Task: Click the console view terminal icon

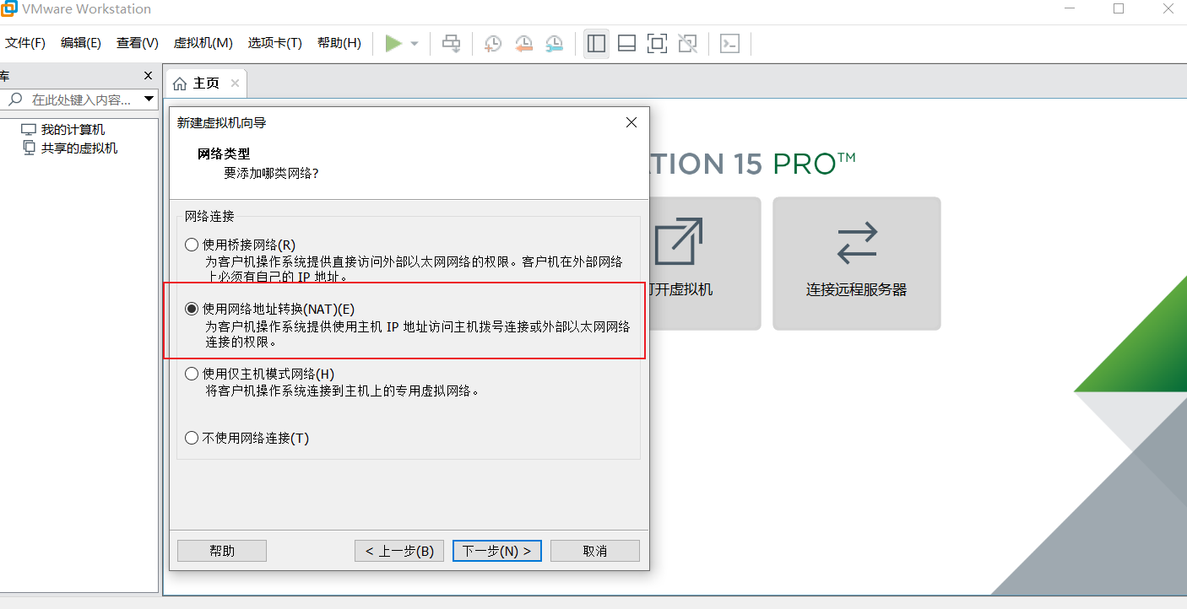Action: click(729, 44)
